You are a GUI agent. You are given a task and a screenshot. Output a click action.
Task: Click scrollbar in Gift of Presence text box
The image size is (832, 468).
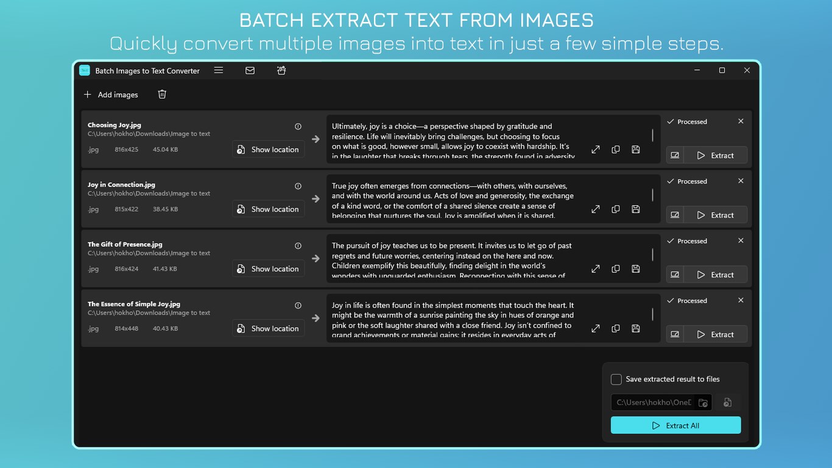(x=652, y=255)
